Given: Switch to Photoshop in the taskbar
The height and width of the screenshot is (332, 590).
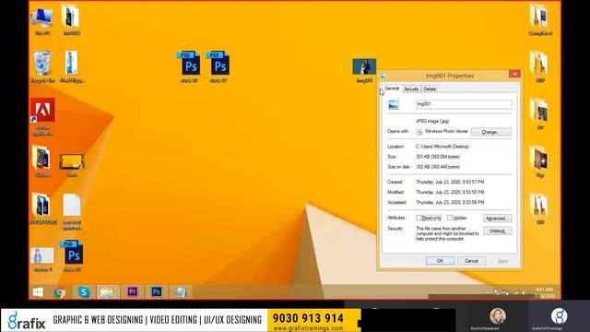Looking at the screenshot, I should tap(157, 291).
